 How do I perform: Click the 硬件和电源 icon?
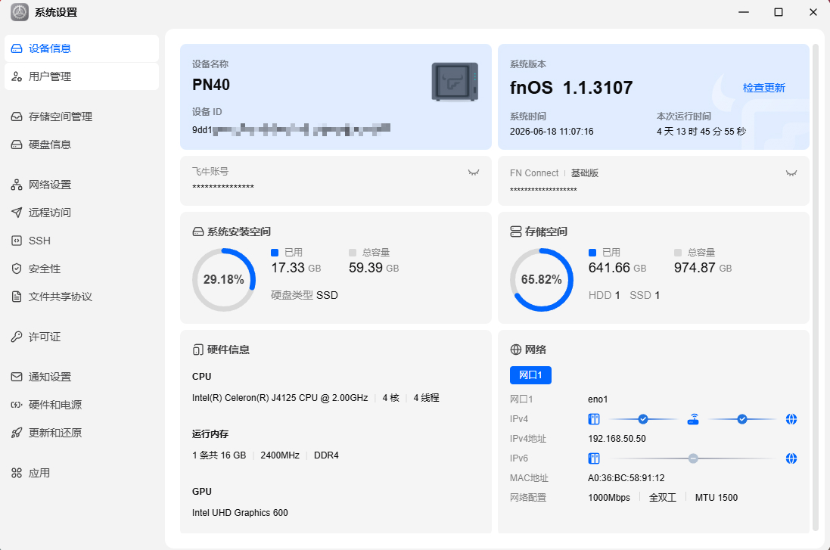[x=17, y=405]
